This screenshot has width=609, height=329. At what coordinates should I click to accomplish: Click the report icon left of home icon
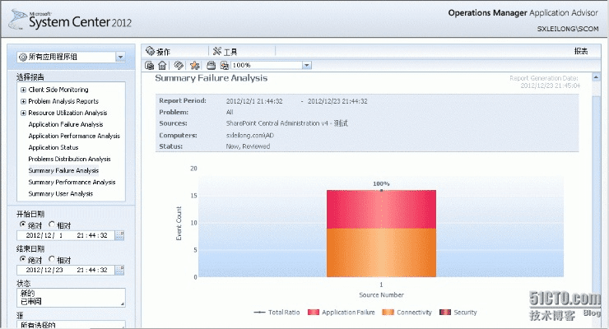[151, 65]
